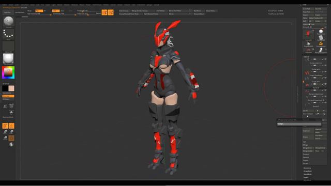331x186 pixels.
Task: Open the empty alpha thumbnail slot
Action: [x=8, y=46]
